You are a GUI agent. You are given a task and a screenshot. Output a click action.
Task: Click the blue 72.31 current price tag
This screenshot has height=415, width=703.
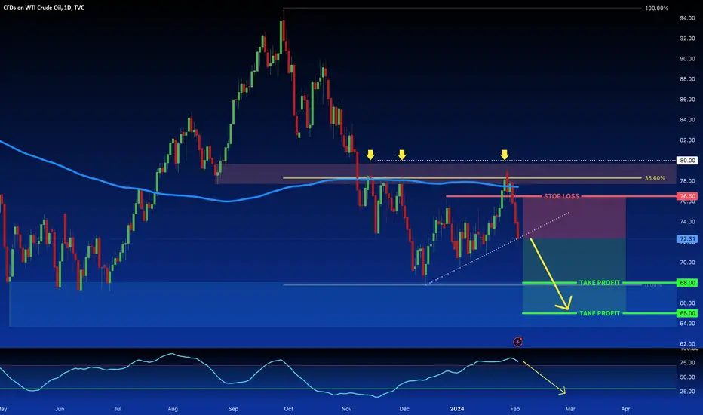[687, 239]
